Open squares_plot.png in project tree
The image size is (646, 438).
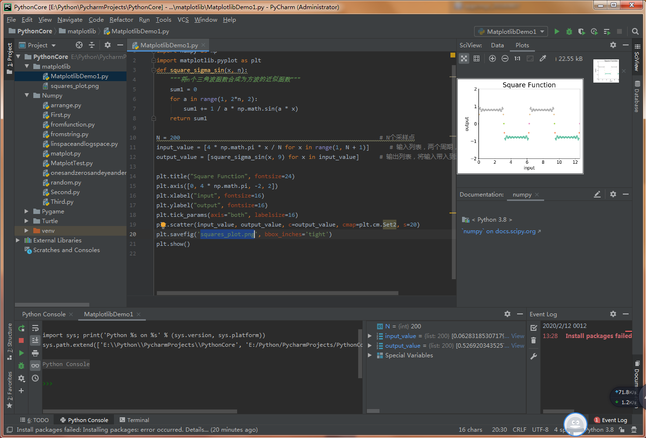(x=74, y=86)
